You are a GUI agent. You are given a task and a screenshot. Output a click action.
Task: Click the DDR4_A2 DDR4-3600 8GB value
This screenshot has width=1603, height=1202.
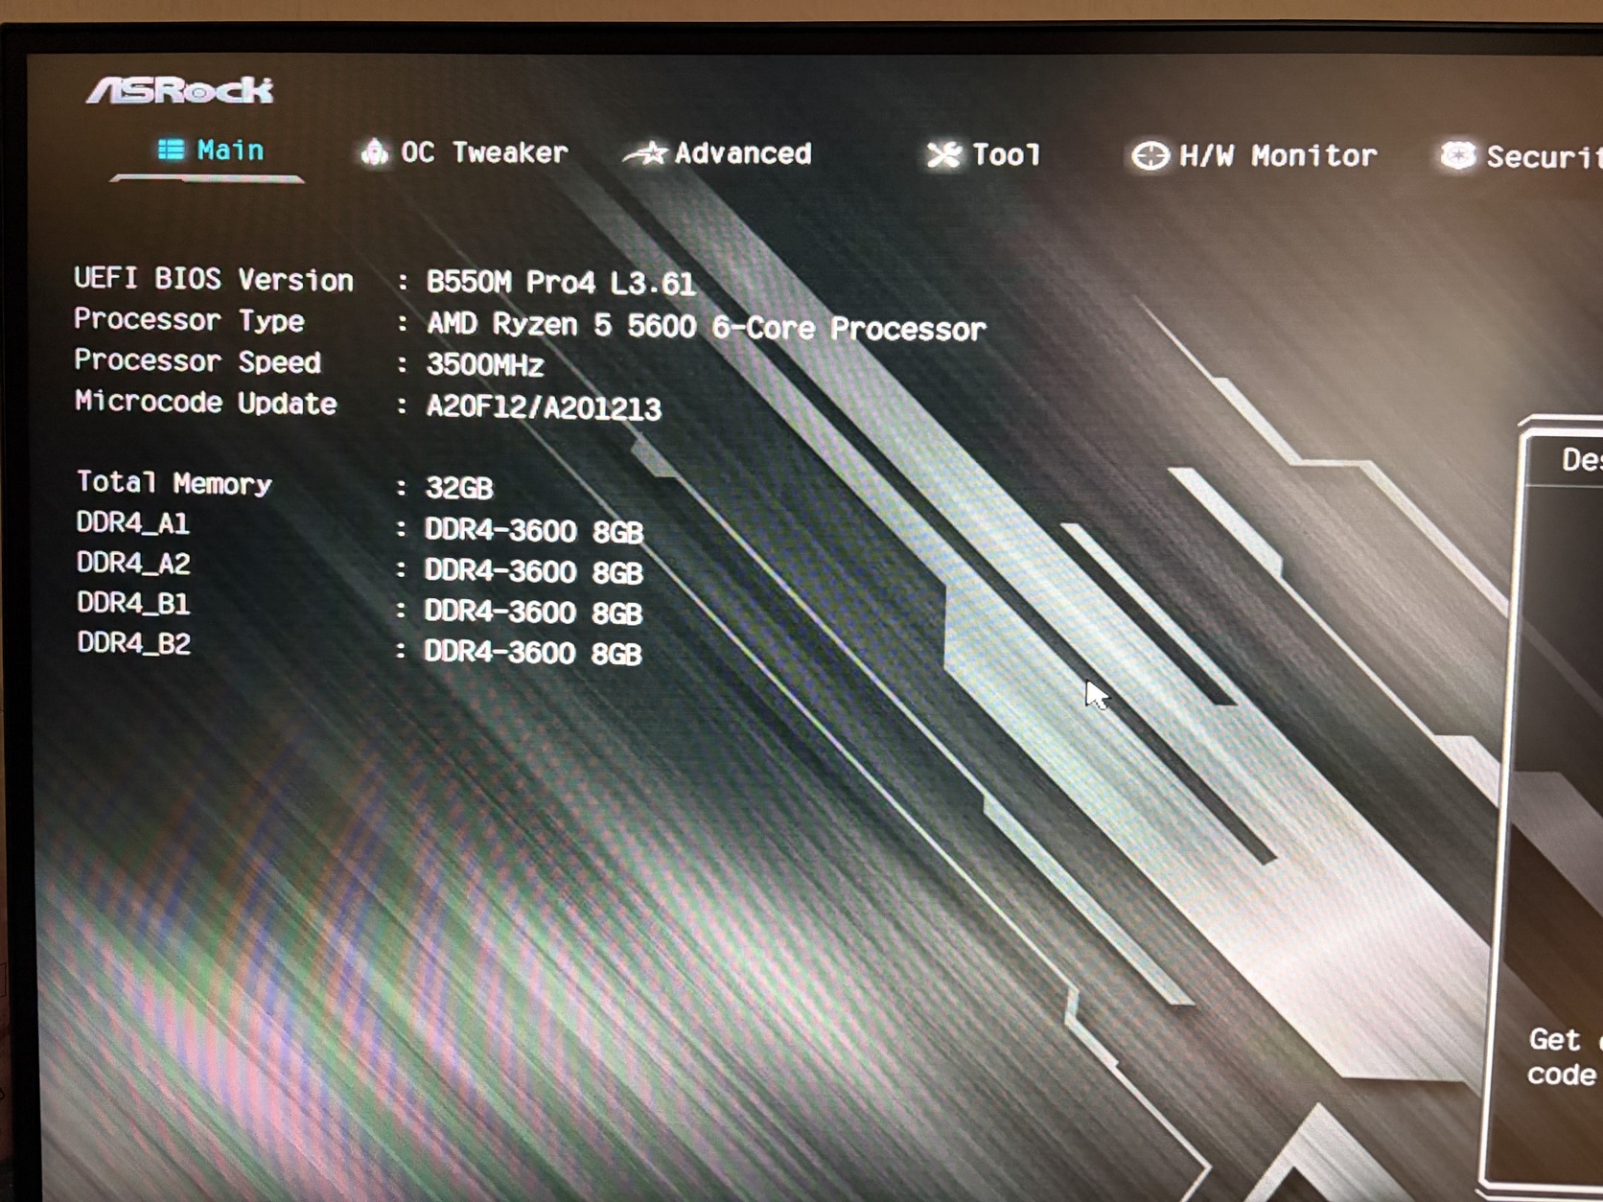pyautogui.click(x=534, y=572)
